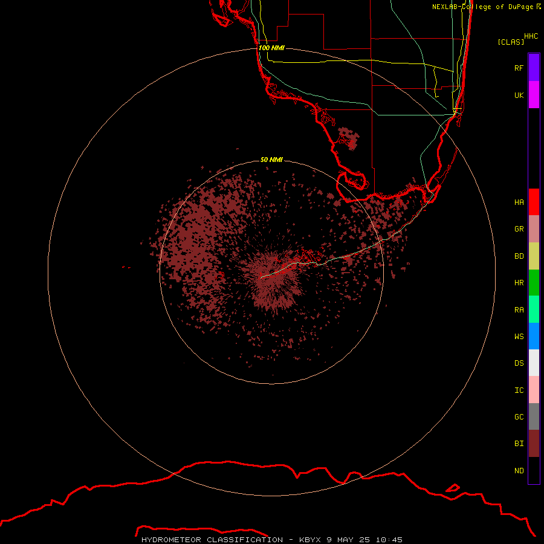Click the WS legend label
This screenshot has width=544, height=544.
[519, 336]
